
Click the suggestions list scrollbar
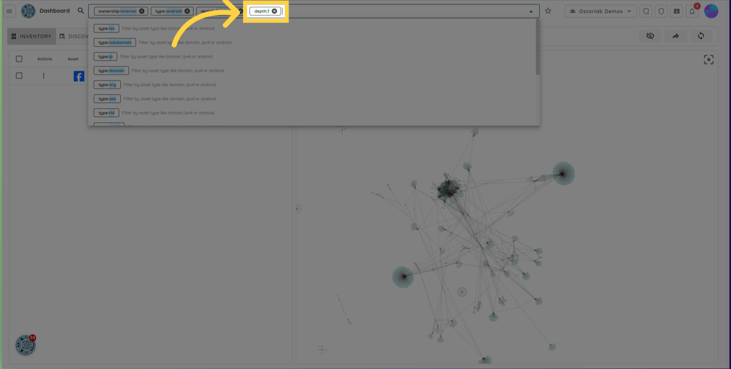point(537,48)
